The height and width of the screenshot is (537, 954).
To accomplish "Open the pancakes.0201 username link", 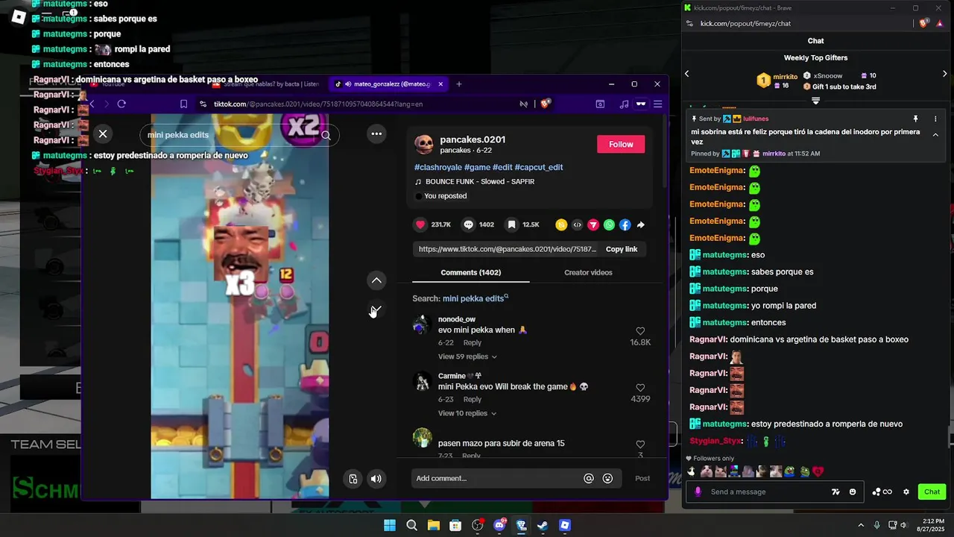I will [473, 139].
